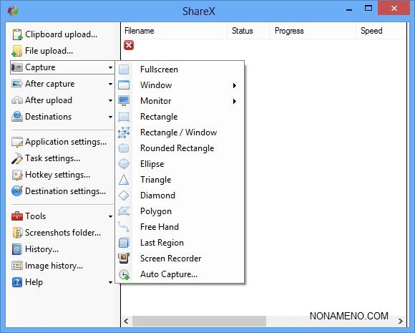Click the Rectangle capture icon
This screenshot has height=333, width=415.
(x=124, y=117)
